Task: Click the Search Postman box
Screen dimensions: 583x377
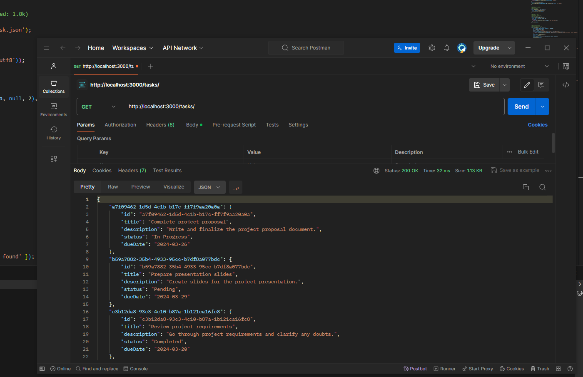Action: point(306,48)
